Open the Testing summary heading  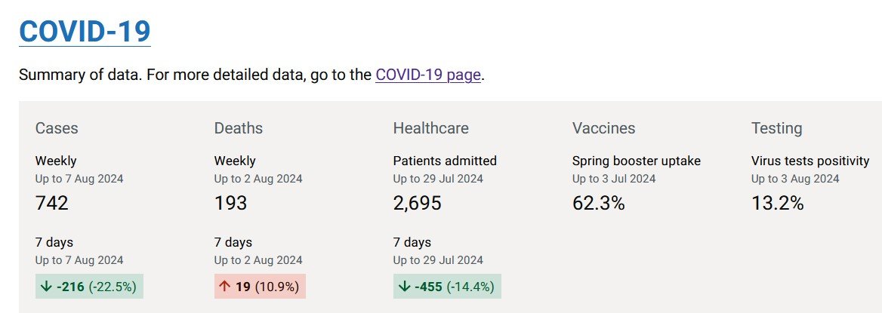coord(777,128)
